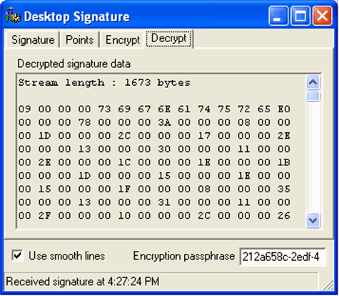339x296 pixels.
Task: Select the Encrypt tab
Action: click(x=123, y=40)
